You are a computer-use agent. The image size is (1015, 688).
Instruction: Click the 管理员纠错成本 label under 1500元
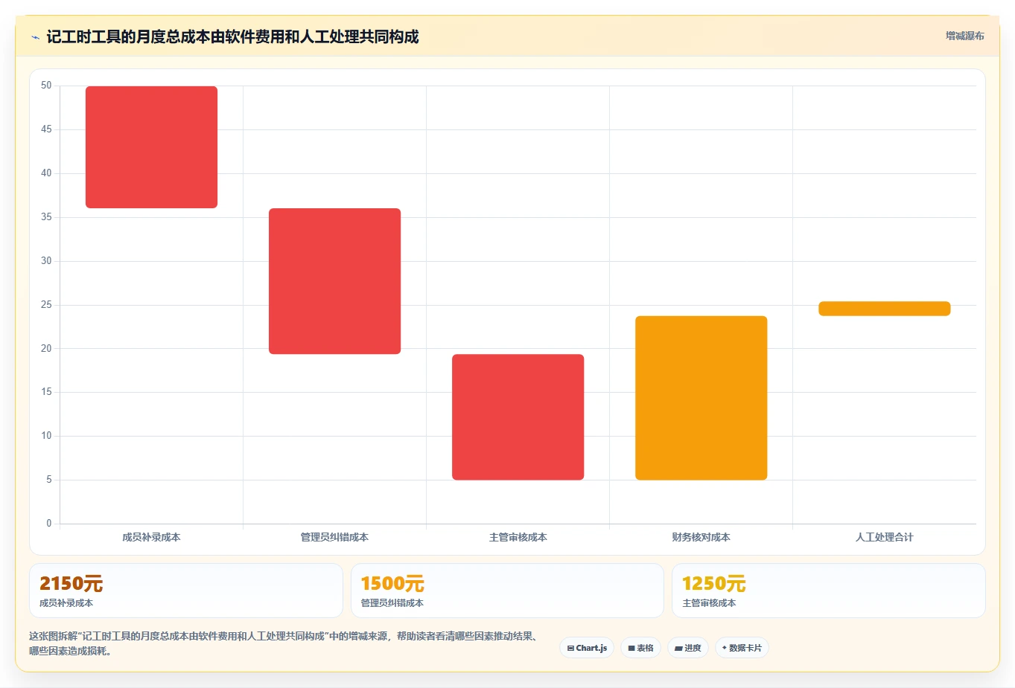click(392, 603)
